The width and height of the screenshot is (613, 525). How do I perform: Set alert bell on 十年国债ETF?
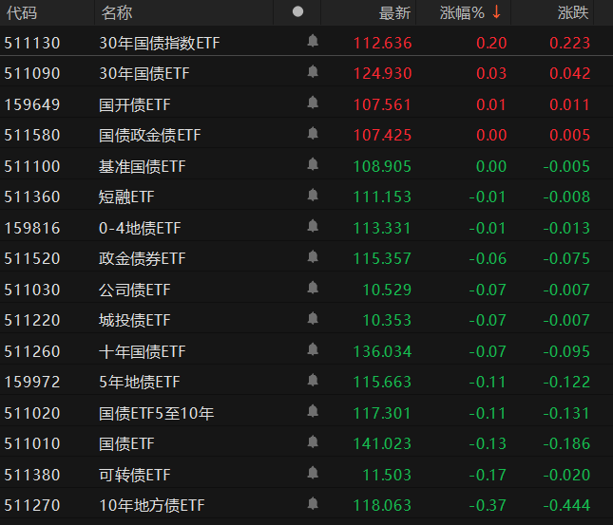[313, 350]
